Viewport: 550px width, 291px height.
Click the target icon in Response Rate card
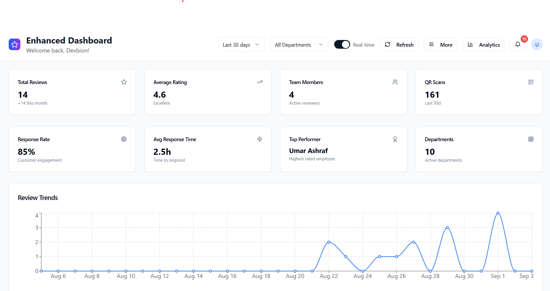coord(124,139)
